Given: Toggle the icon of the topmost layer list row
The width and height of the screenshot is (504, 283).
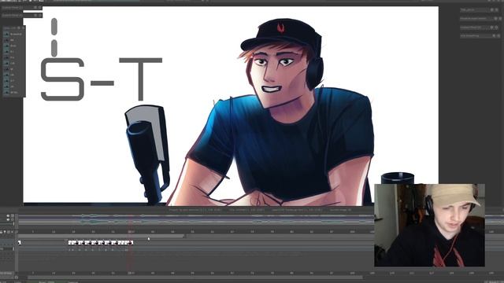Looking at the screenshot, I should 6,34.
